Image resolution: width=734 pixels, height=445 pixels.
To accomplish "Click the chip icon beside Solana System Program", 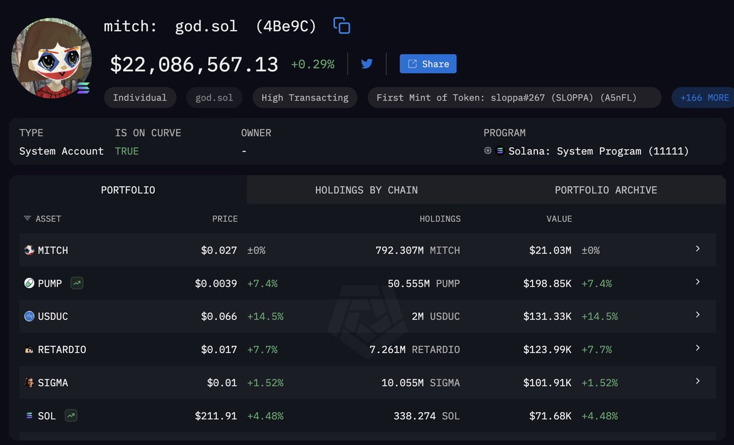I will pyautogui.click(x=488, y=151).
